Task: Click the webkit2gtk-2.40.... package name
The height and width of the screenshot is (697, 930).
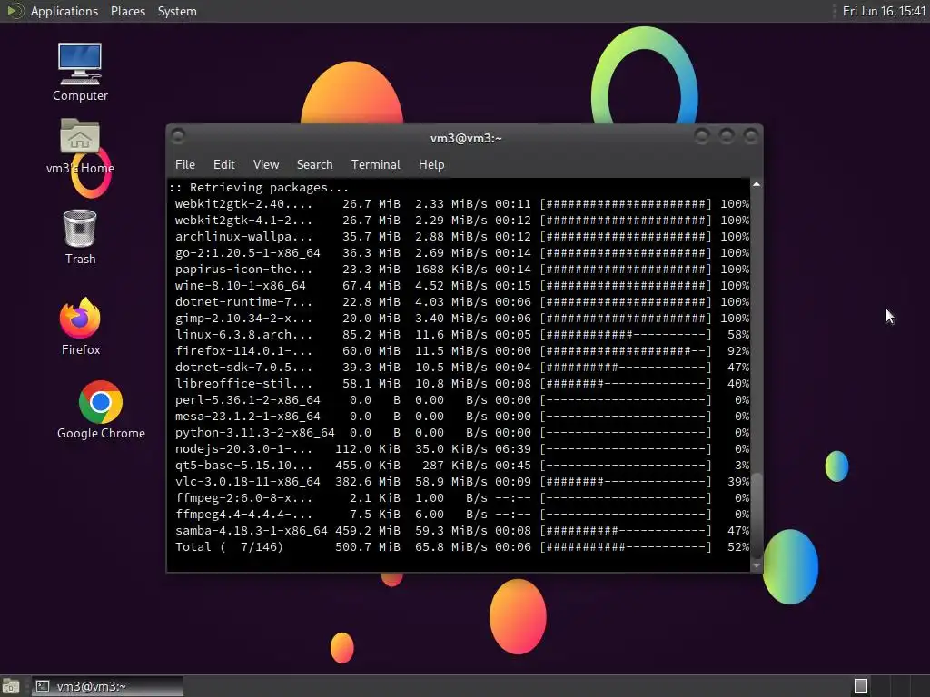Action: (243, 204)
